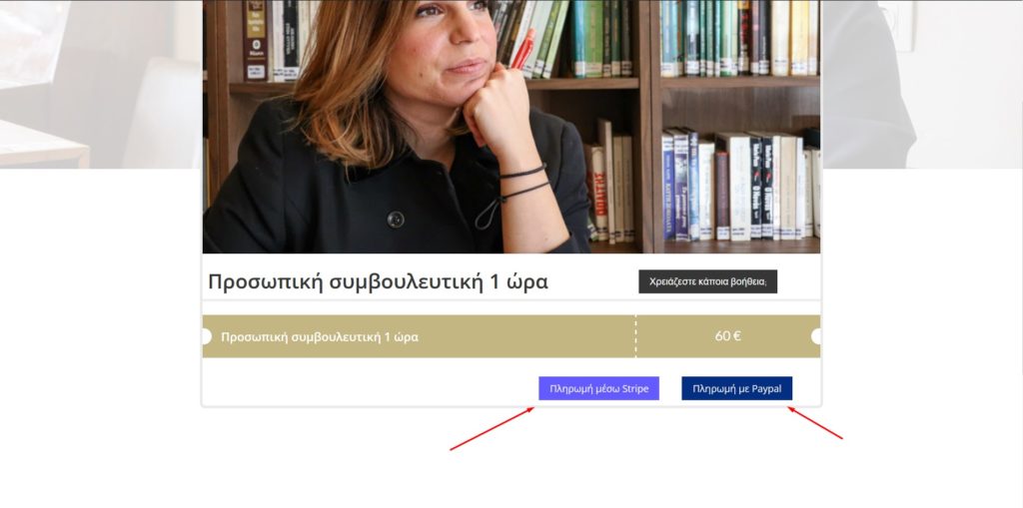Click the red arrow pointing to the Paypal button
Image resolution: width=1023 pixels, height=508 pixels.
(x=815, y=423)
